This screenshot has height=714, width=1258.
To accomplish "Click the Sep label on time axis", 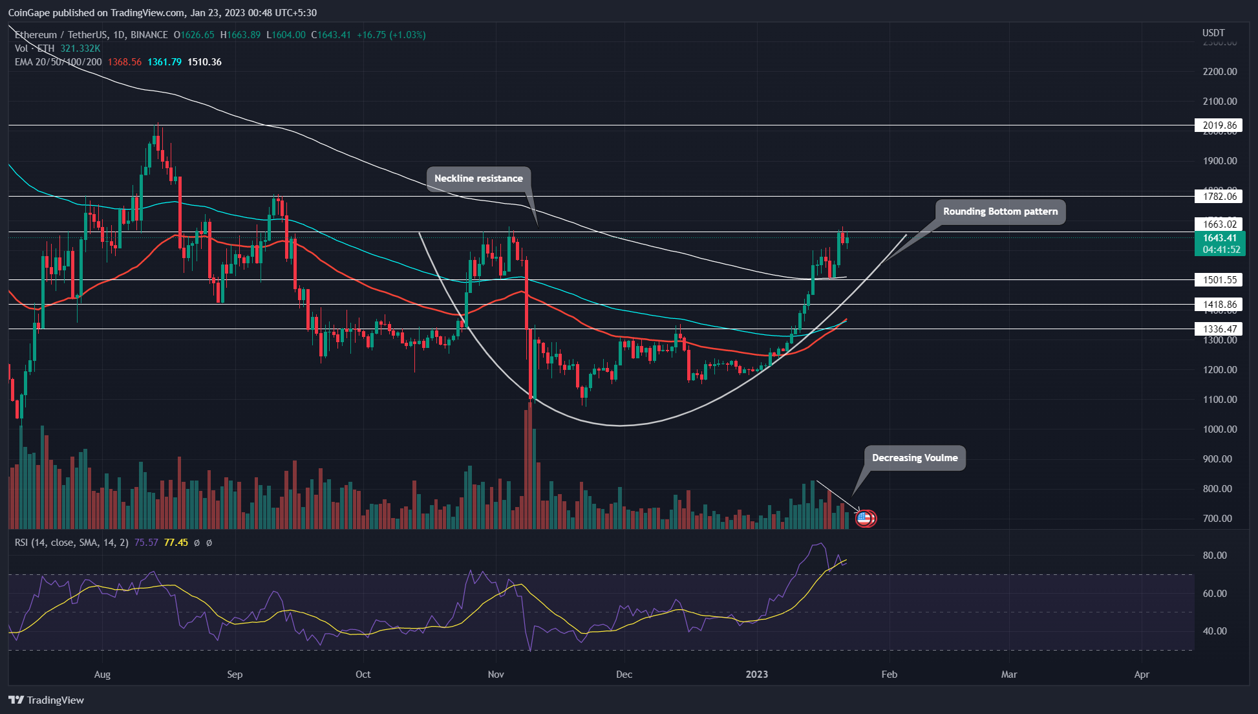I will pyautogui.click(x=235, y=675).
